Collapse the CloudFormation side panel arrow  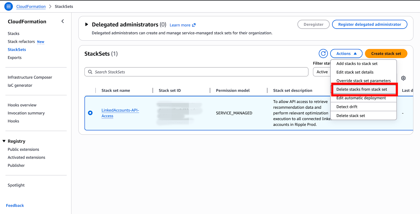[x=62, y=21]
